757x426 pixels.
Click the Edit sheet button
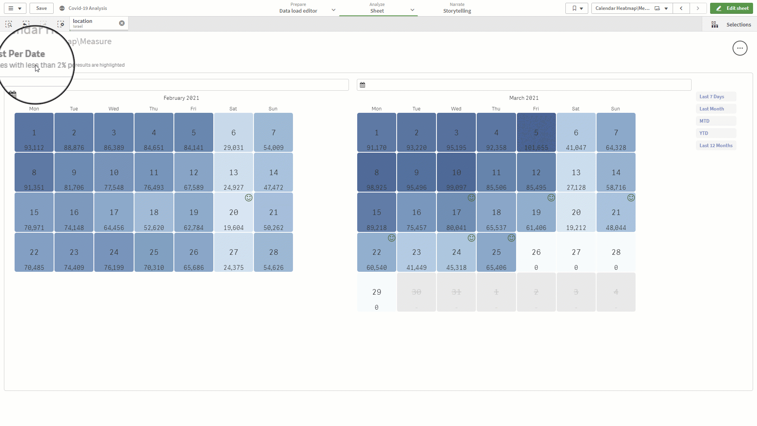(x=732, y=8)
